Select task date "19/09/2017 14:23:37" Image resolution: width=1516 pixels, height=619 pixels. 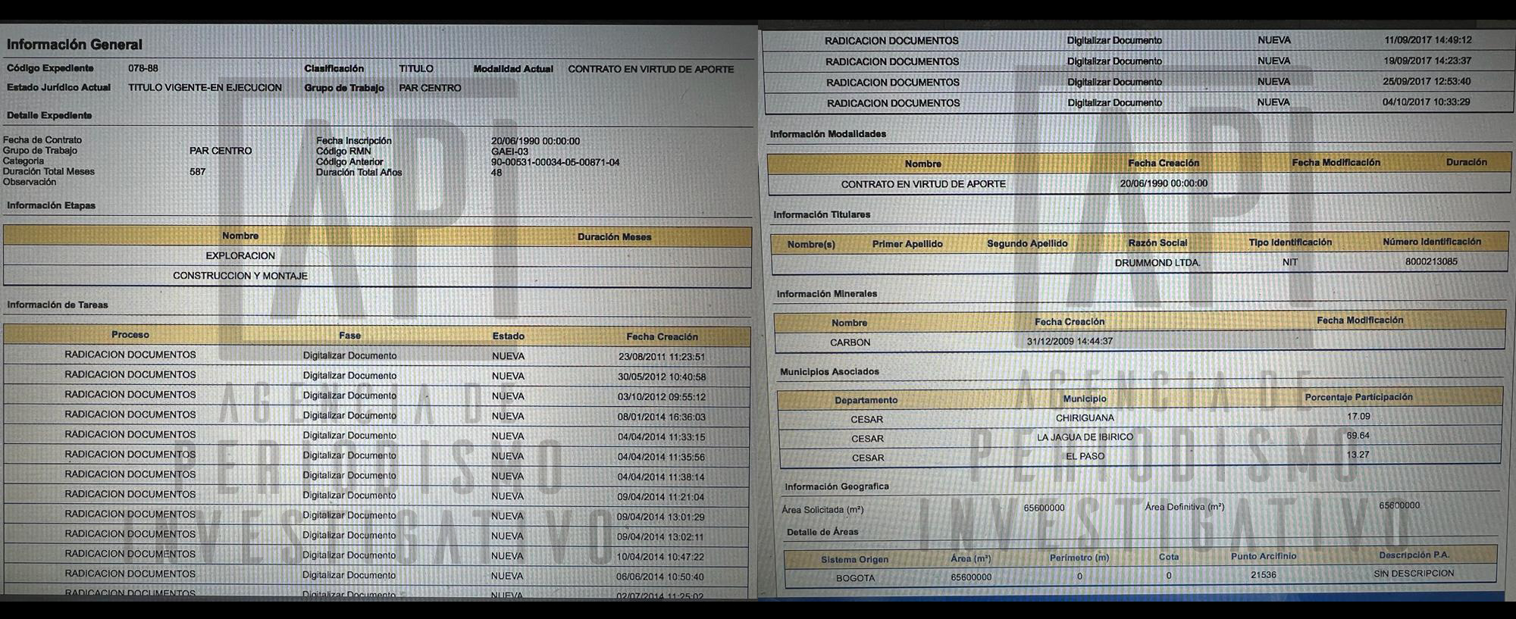pyautogui.click(x=1428, y=61)
